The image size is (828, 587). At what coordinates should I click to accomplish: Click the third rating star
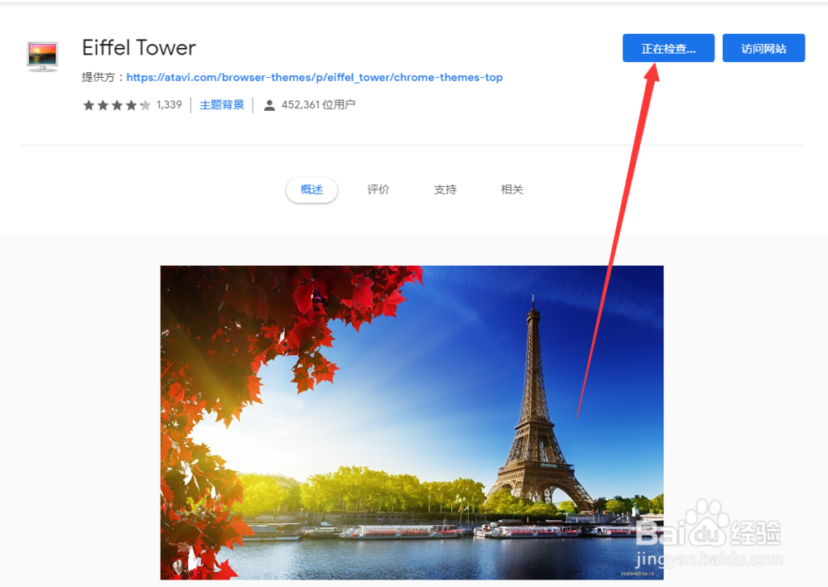tap(118, 105)
